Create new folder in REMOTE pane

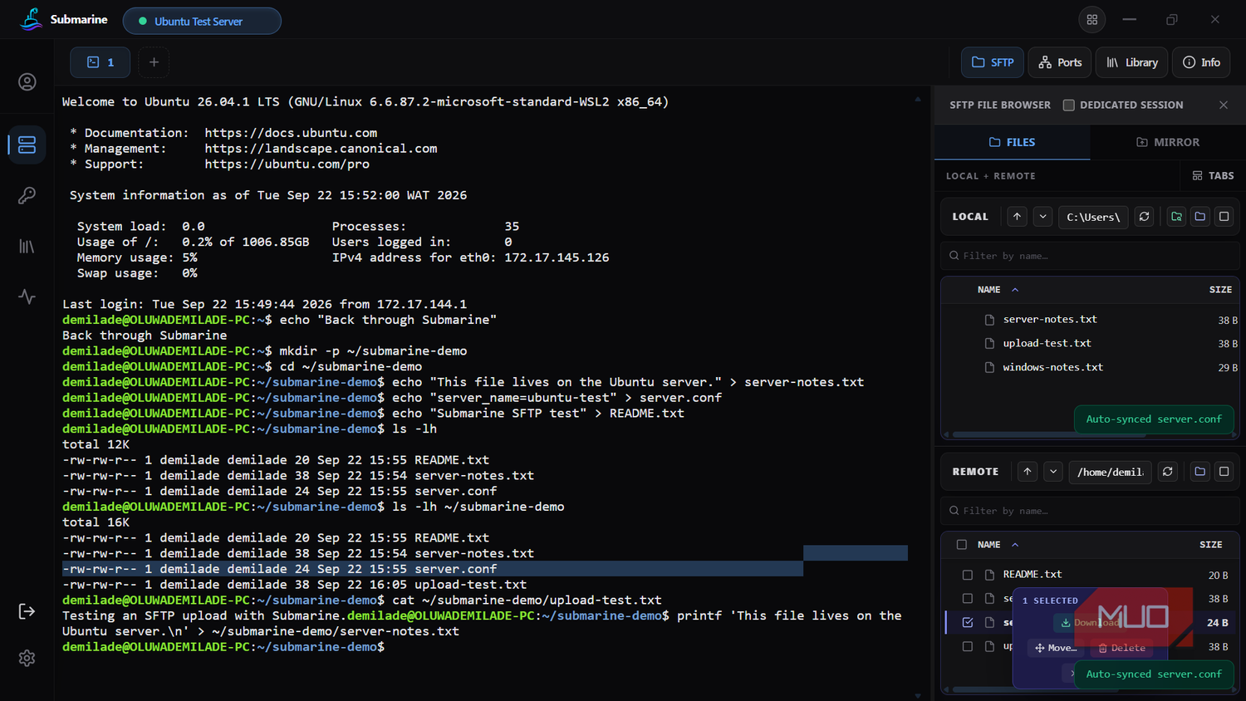click(1200, 472)
